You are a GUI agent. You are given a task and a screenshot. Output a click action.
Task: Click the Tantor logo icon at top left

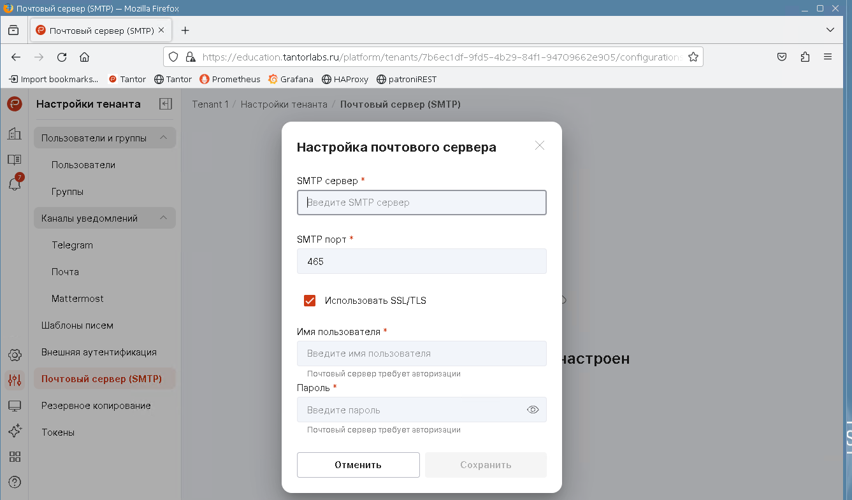(14, 104)
